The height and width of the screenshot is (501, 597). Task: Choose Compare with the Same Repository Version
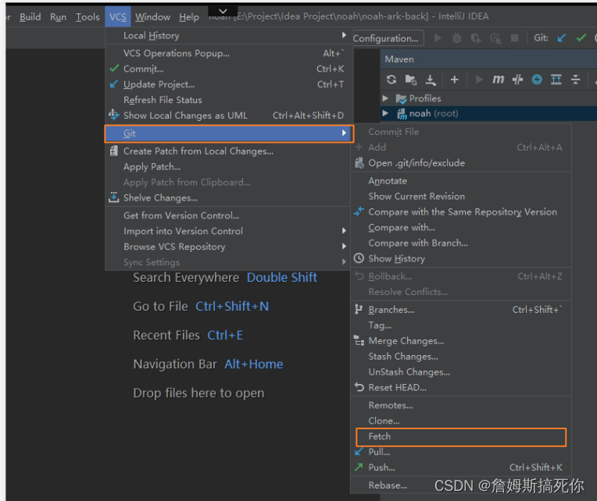pyautogui.click(x=461, y=212)
